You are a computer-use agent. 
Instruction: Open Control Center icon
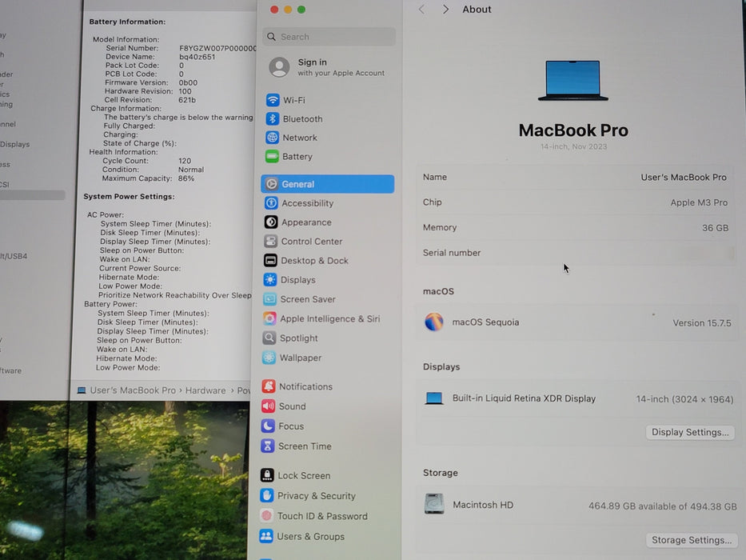click(x=270, y=241)
